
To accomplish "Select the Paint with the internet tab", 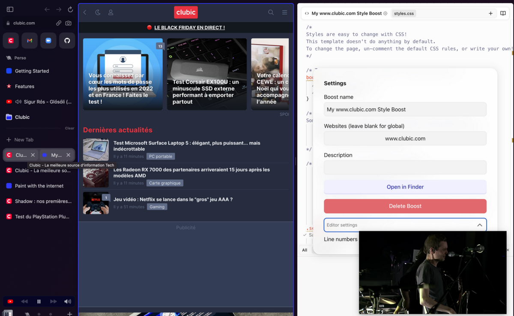I will 39,186.
